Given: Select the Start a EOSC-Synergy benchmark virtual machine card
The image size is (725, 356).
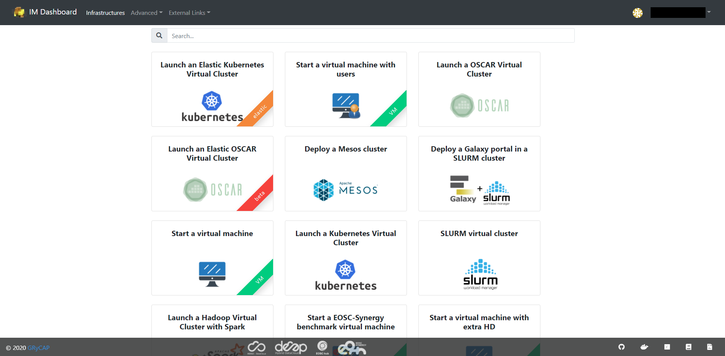Looking at the screenshot, I should pos(346,322).
